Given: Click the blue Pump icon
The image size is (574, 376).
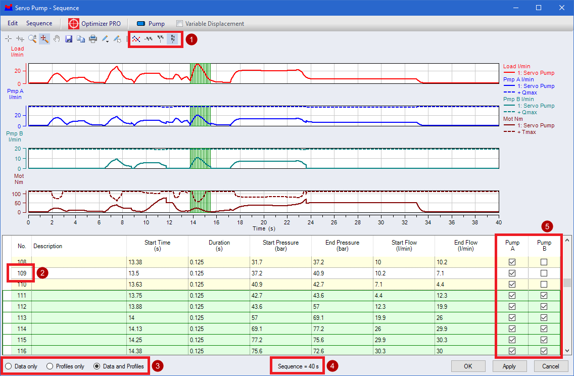Looking at the screenshot, I should point(141,23).
